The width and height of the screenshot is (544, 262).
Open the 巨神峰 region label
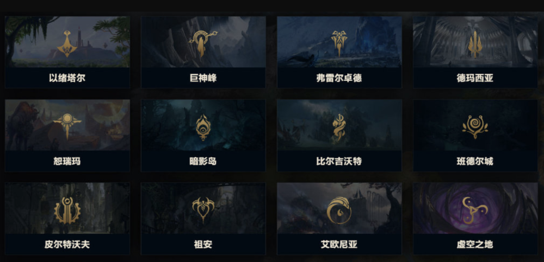(x=203, y=78)
